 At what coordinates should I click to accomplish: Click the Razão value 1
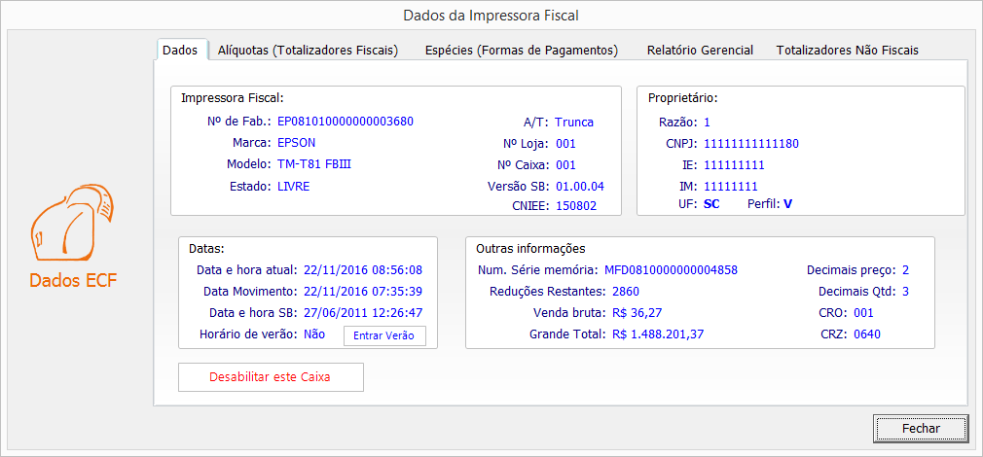pos(708,123)
